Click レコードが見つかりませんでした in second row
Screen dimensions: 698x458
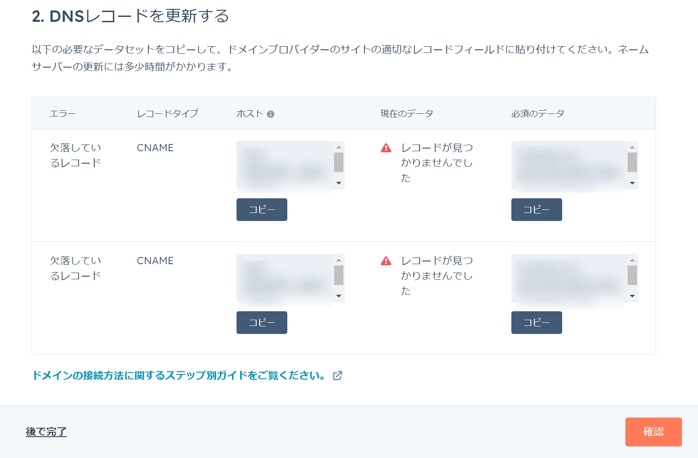tap(437, 276)
